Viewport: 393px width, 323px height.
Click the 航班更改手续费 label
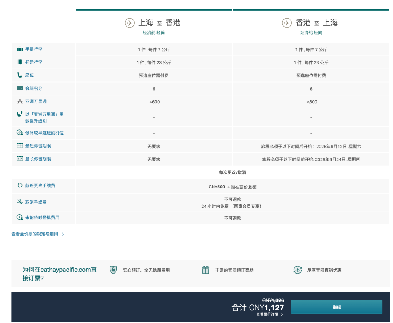tap(40, 186)
